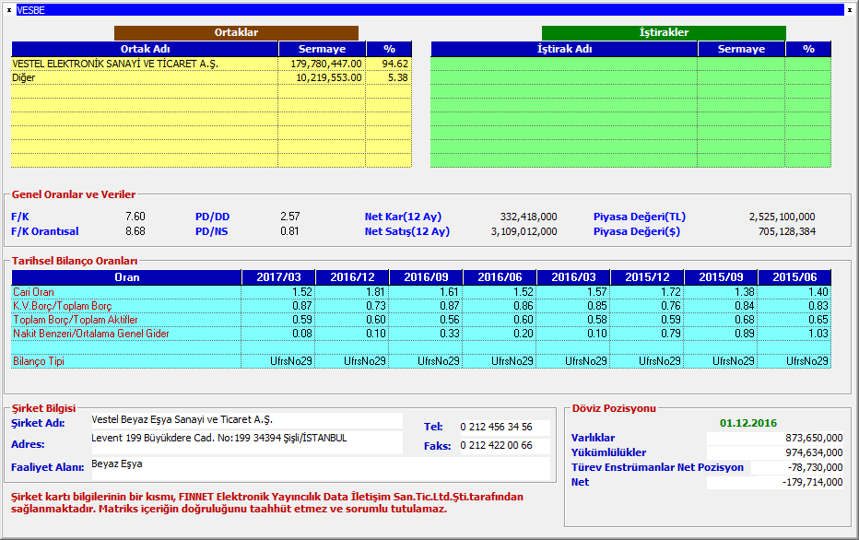Close the panel using the x before the VESBE title
This screenshot has width=859, height=540.
coord(9,10)
